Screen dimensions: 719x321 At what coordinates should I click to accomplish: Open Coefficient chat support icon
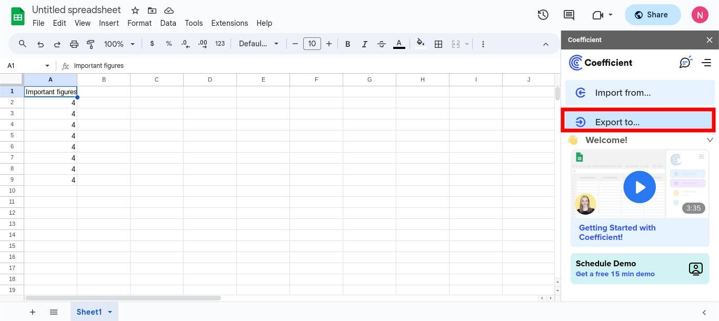(x=685, y=63)
